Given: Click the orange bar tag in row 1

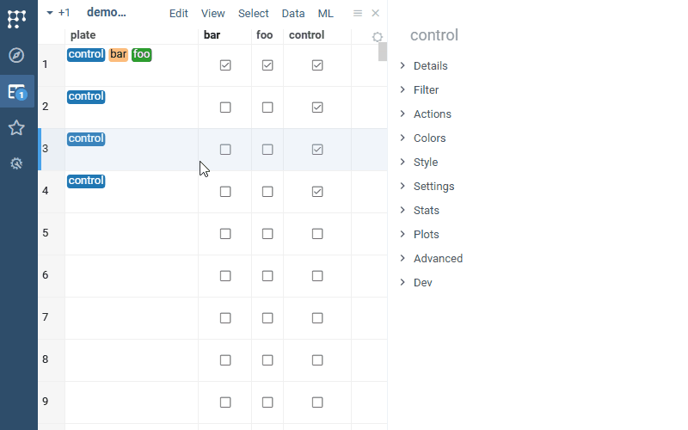Looking at the screenshot, I should (119, 54).
